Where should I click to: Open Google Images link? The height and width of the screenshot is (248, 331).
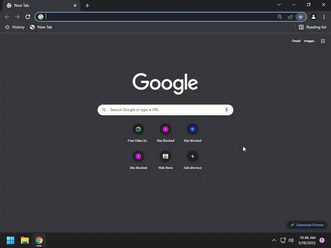tap(309, 41)
